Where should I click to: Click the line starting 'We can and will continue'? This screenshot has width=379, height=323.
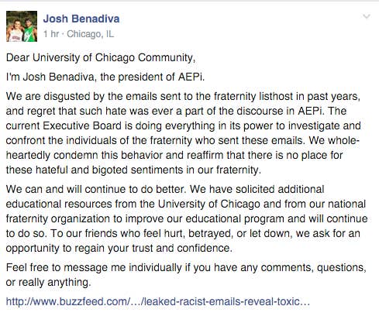[165, 189]
